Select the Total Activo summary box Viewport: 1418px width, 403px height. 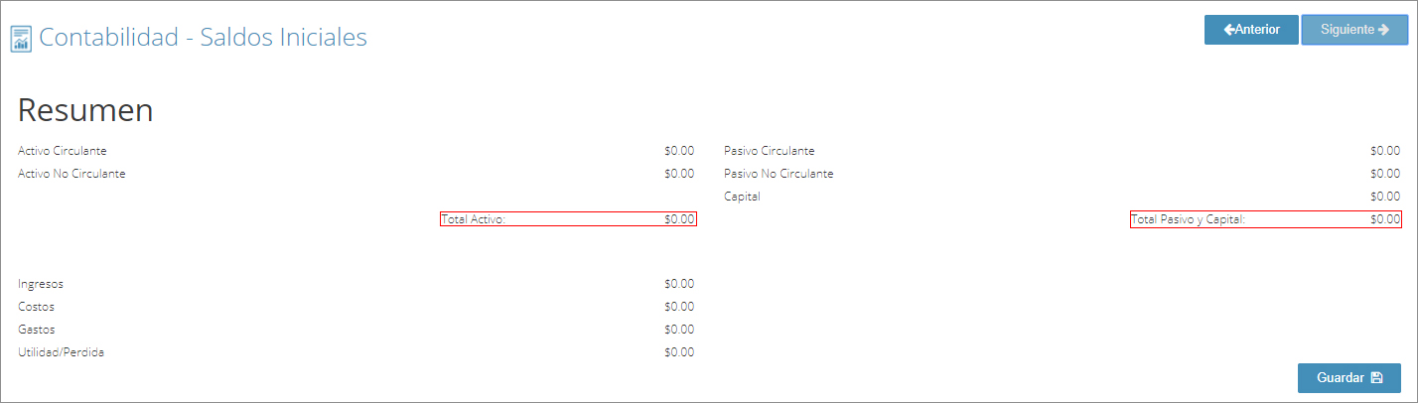pos(568,219)
